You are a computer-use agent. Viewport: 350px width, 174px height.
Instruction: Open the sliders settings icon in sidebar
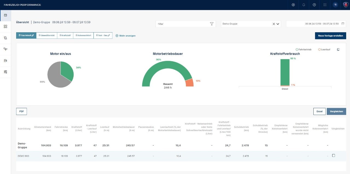click(5, 72)
